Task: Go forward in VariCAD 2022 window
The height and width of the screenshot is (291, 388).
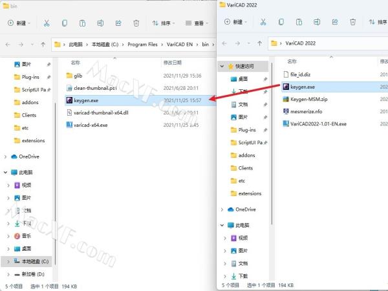Action: 237,43
